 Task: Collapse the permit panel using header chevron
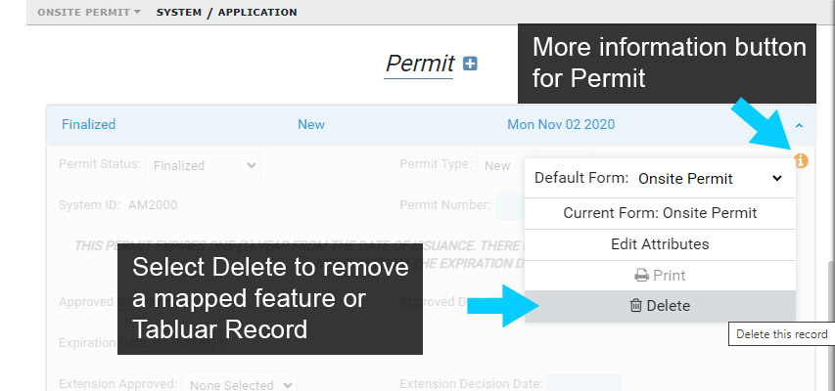[799, 125]
